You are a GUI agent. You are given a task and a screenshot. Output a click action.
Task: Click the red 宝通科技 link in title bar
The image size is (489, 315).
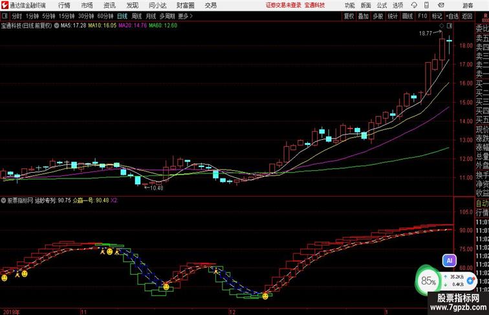(314, 5)
